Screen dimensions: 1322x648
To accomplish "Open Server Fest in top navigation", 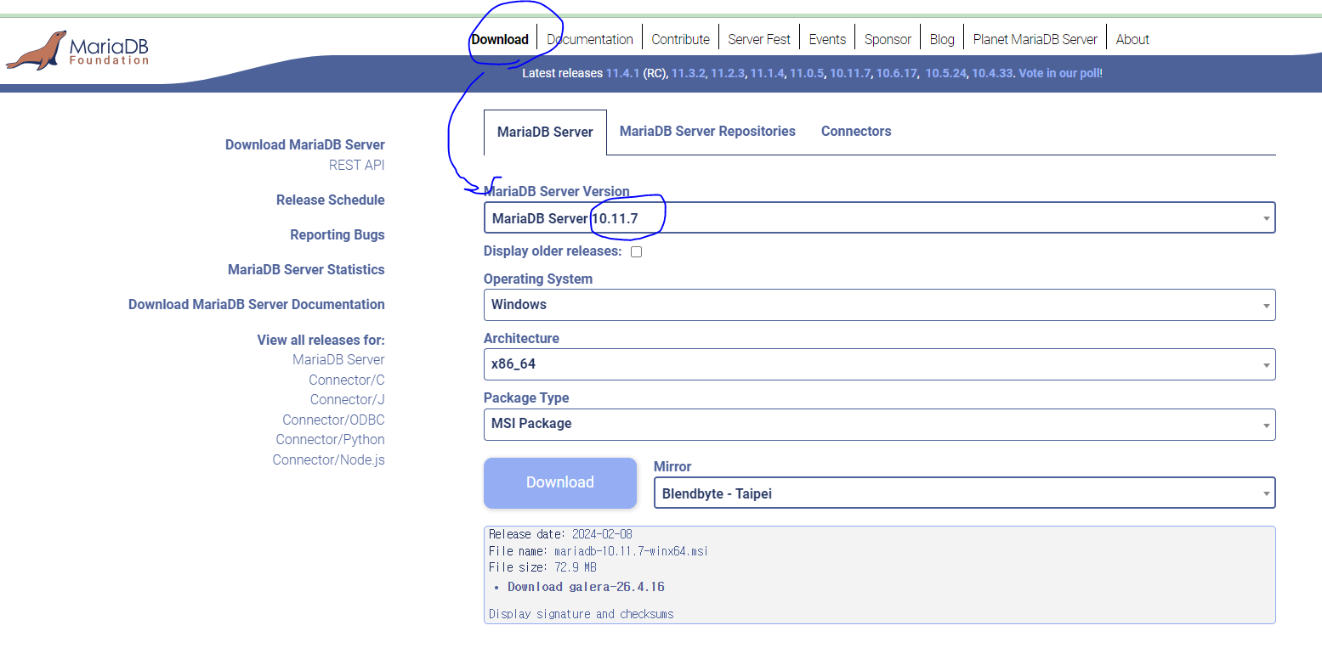I will (x=759, y=39).
